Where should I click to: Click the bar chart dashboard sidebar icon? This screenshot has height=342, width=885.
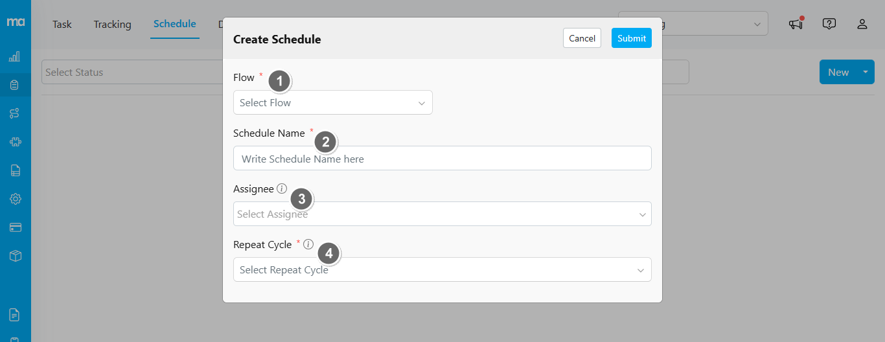tap(15, 57)
